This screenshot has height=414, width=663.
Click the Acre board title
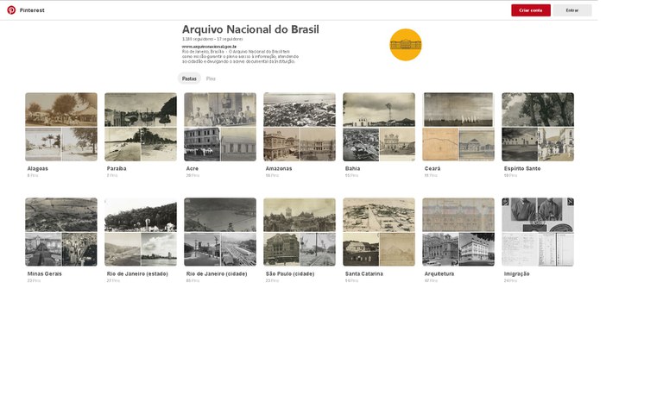click(193, 168)
